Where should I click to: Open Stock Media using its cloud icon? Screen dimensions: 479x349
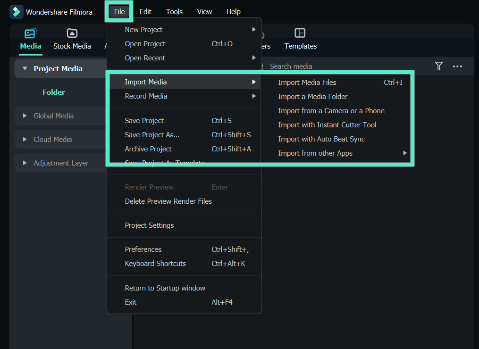(x=72, y=33)
